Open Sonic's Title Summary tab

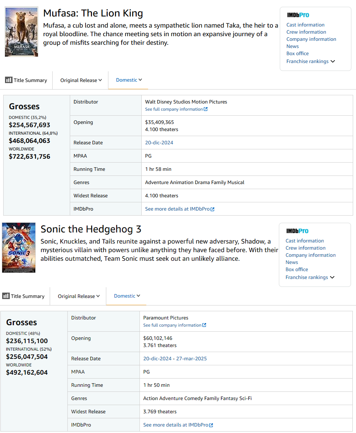click(24, 296)
